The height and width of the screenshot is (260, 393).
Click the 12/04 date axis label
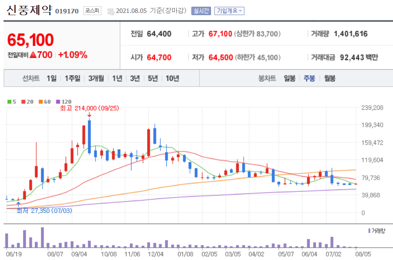pos(156,254)
